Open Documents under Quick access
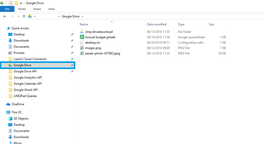The height and width of the screenshot is (144, 264). [x=22, y=47]
